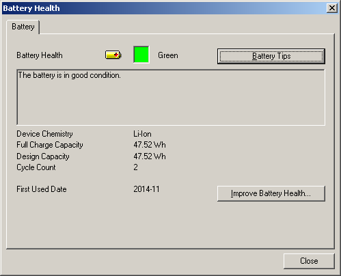Click the title bar X button
This screenshot has height=276, width=341.
(x=332, y=8)
